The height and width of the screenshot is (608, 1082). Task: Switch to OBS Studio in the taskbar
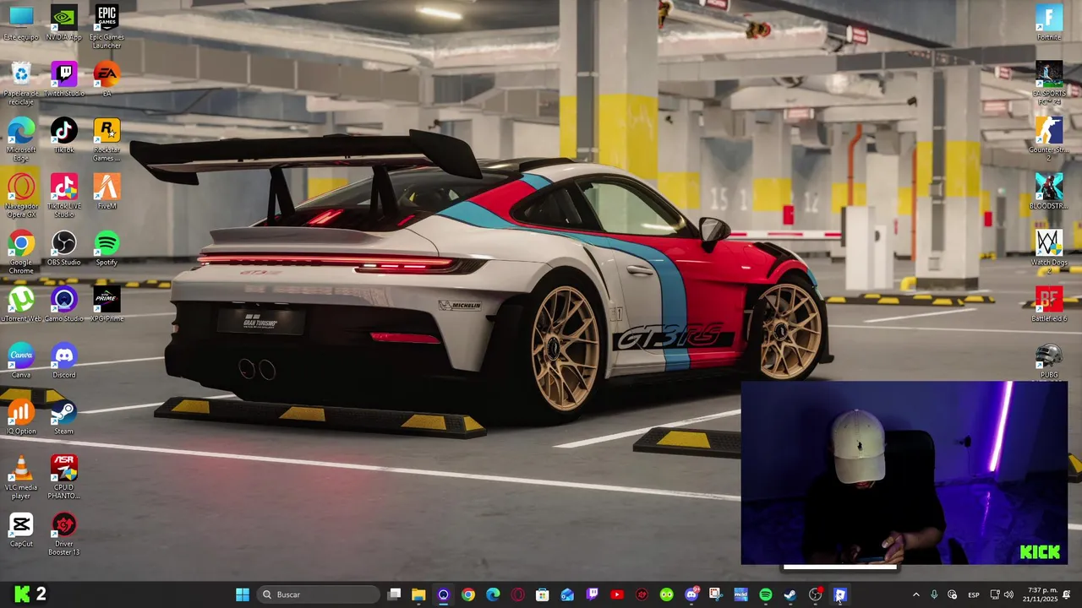[815, 594]
